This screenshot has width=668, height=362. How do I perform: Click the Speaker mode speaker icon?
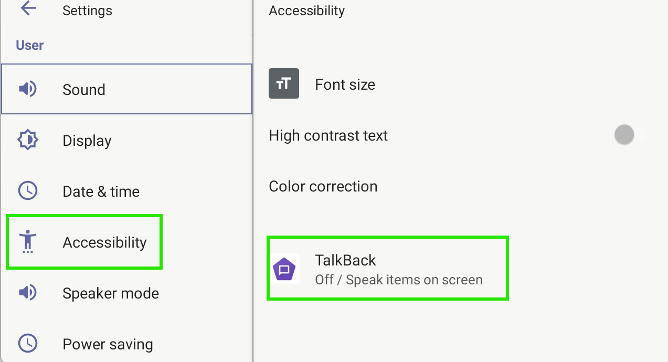pos(27,293)
